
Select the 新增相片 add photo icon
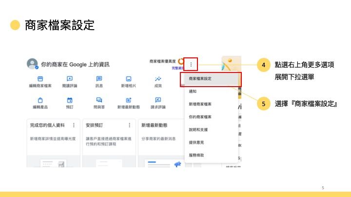click(x=129, y=79)
